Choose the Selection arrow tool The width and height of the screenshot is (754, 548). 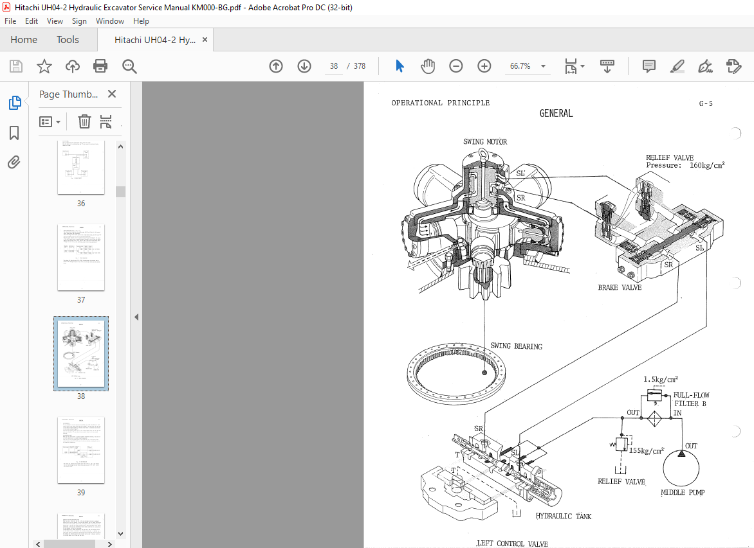(x=400, y=66)
